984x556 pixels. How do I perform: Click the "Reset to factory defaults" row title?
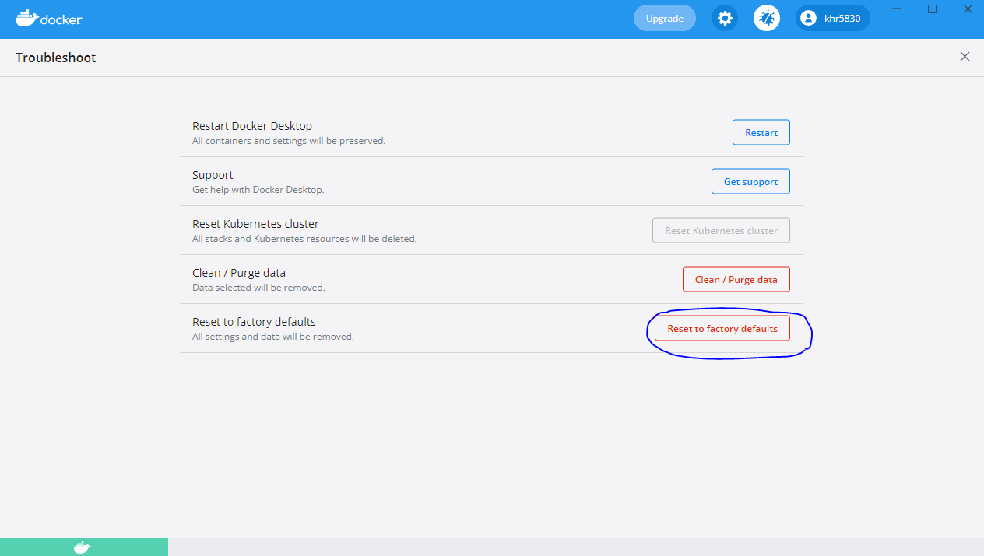point(254,322)
